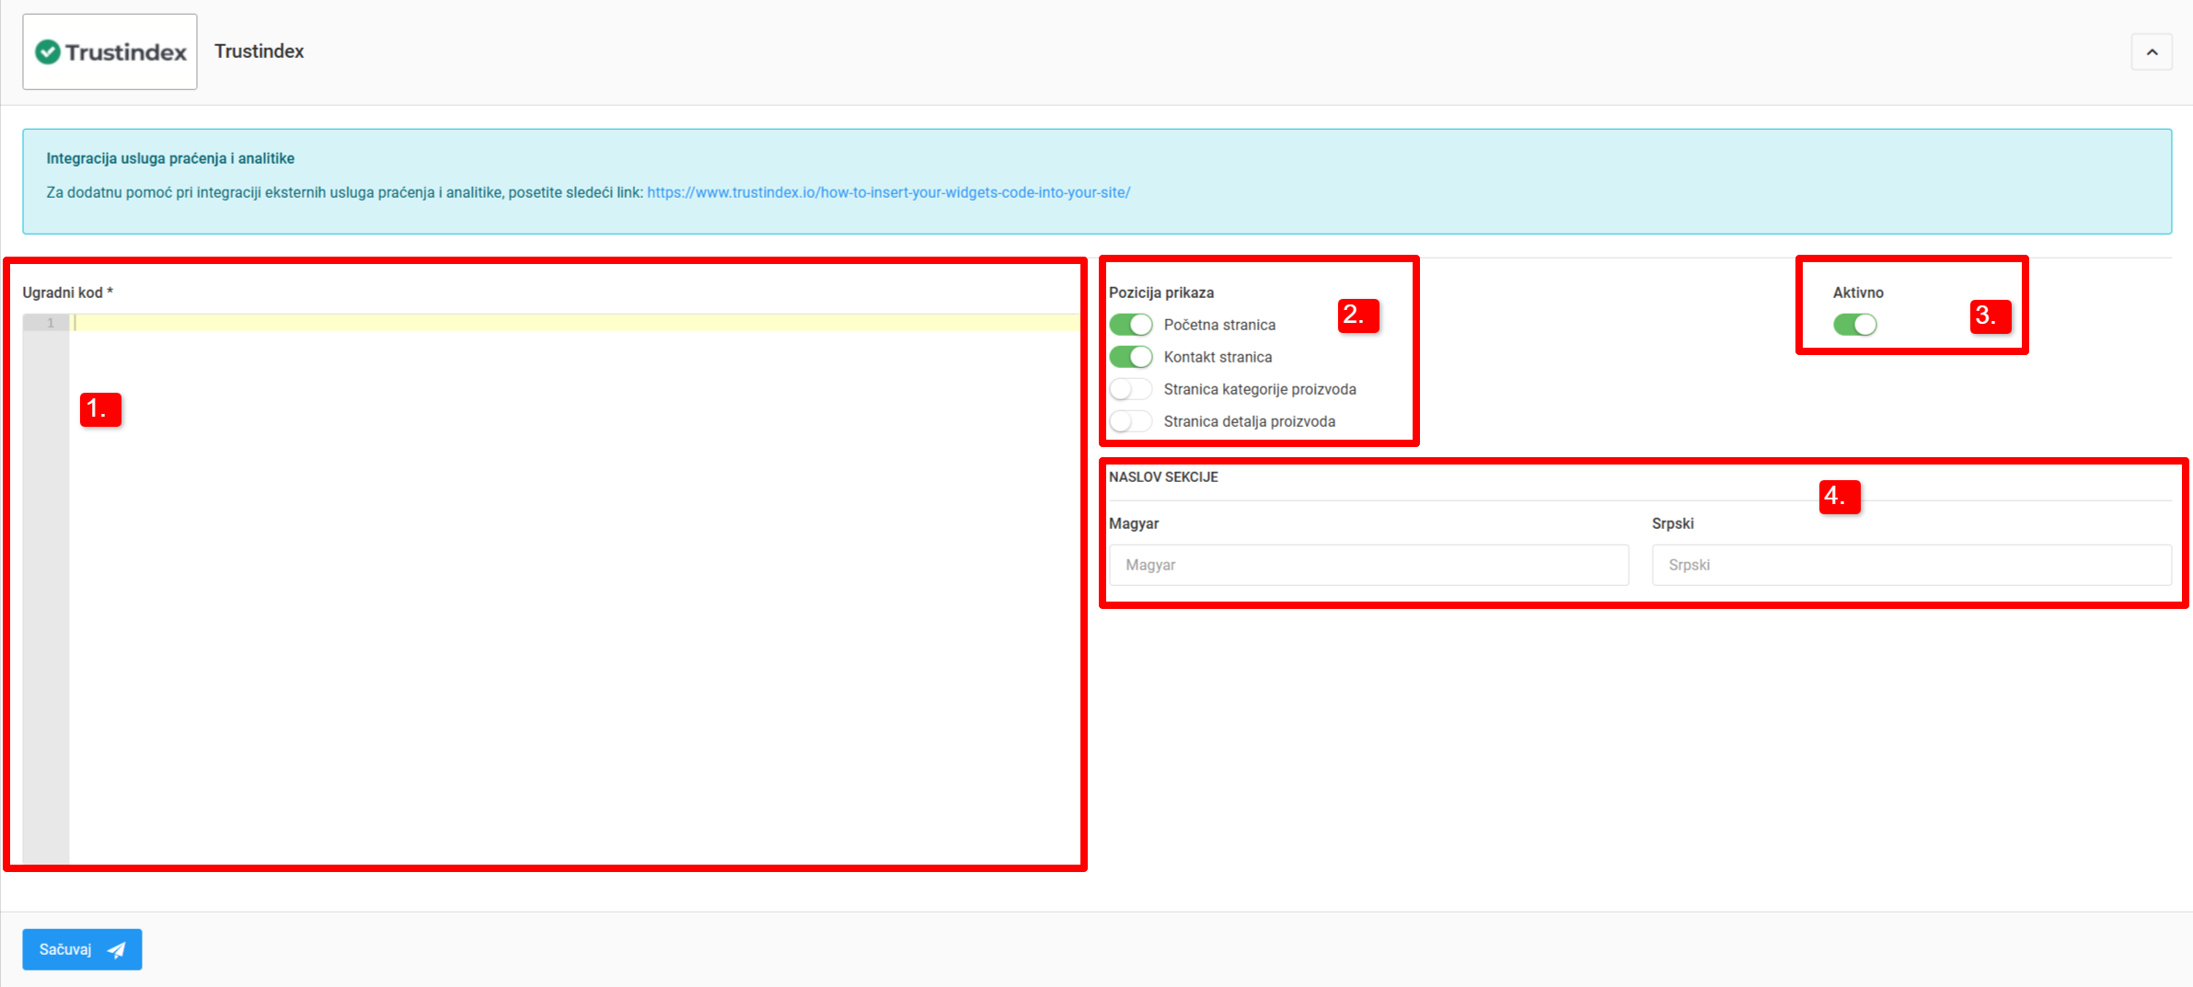2193x987 pixels.
Task: Click the red badge numbered 1
Action: [100, 408]
